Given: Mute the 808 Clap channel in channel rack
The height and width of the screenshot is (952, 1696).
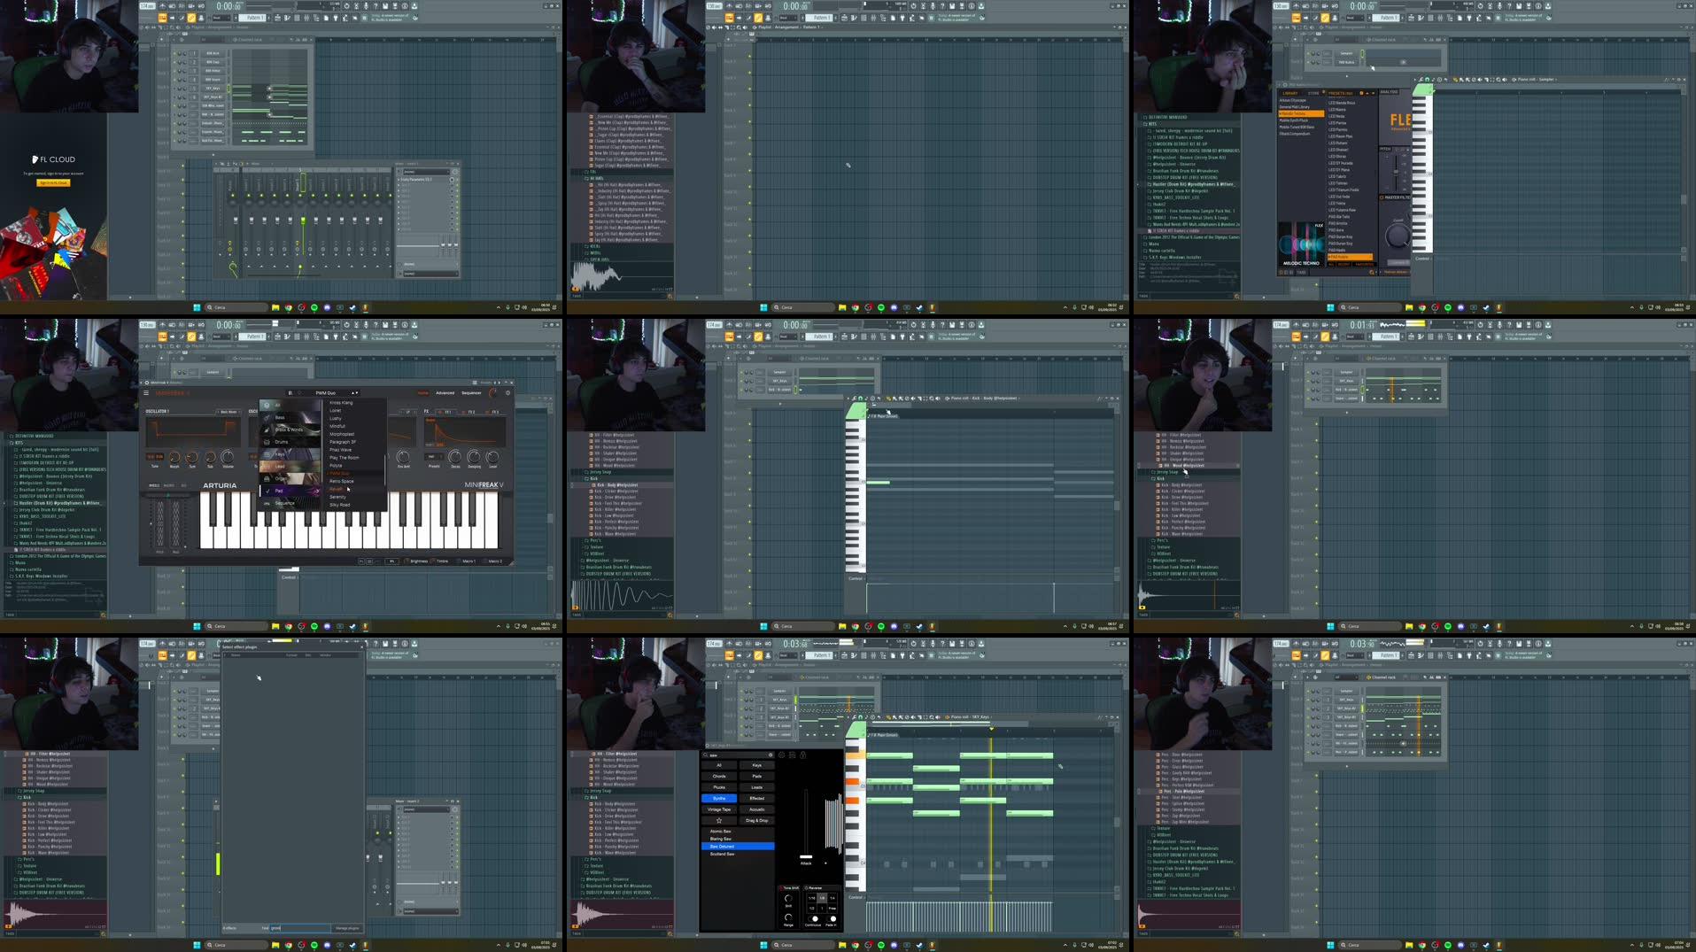Looking at the screenshot, I should (x=175, y=62).
